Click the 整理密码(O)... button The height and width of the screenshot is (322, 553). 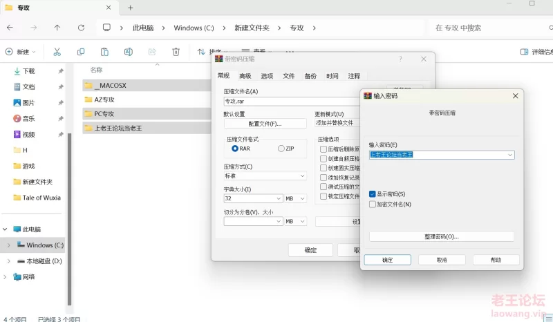[x=441, y=236]
